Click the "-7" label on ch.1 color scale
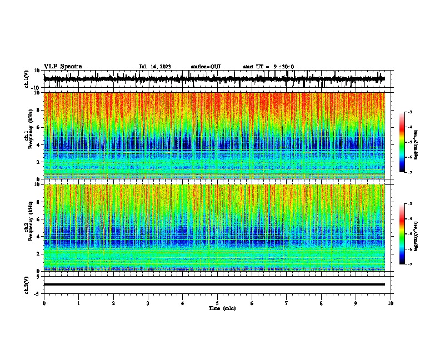 (x=410, y=172)
